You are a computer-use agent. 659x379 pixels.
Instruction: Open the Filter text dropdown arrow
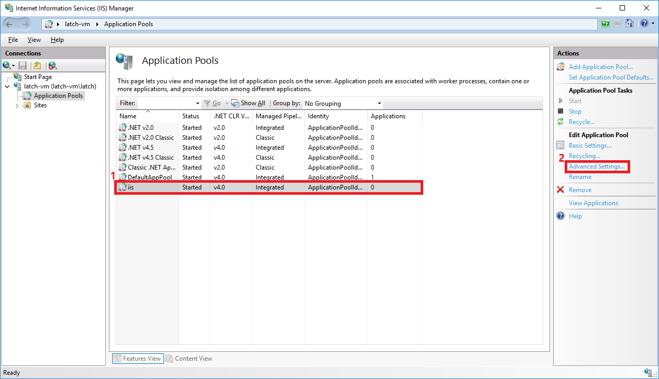pos(197,104)
